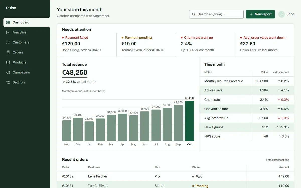
Task: Click the €49.00 amount cell
Action: click(x=284, y=176)
